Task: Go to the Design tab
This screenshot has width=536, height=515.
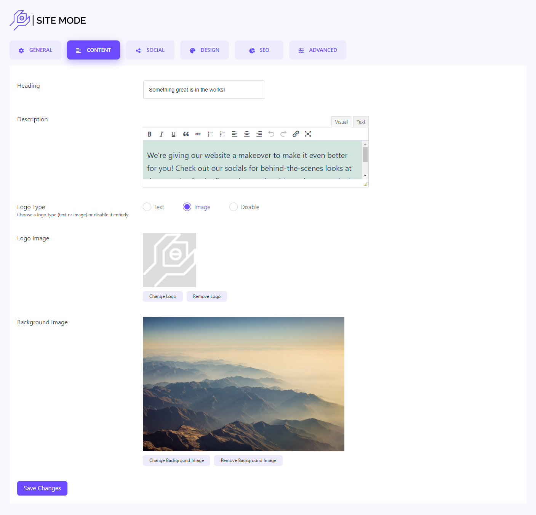Action: [x=205, y=50]
